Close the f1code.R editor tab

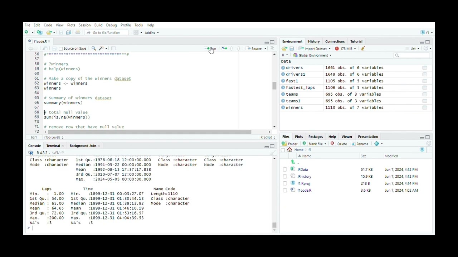[x=49, y=41]
